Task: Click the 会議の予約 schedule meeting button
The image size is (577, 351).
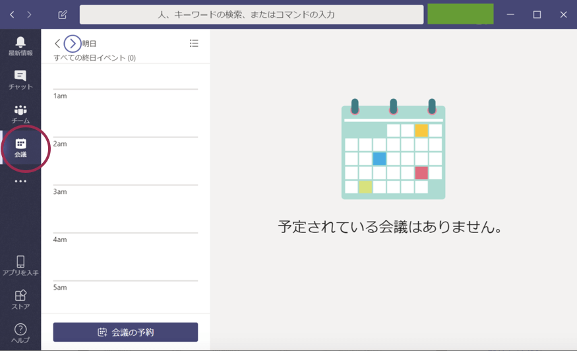Action: tap(125, 332)
